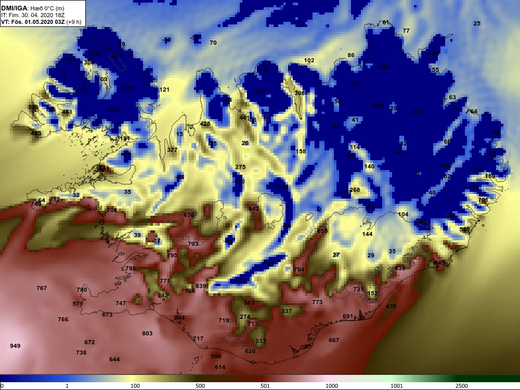Click the legend label 1000

(332, 386)
